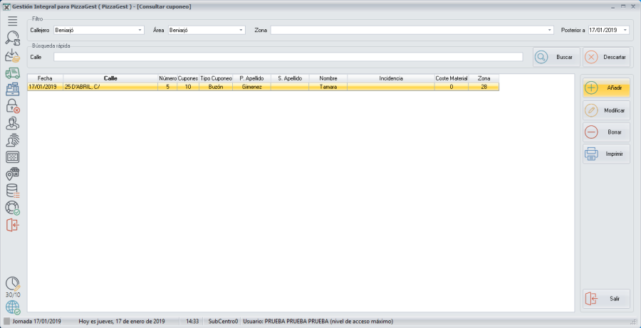Click the Calle quick search field
Screen dimensions: 641x328
[x=288, y=57]
